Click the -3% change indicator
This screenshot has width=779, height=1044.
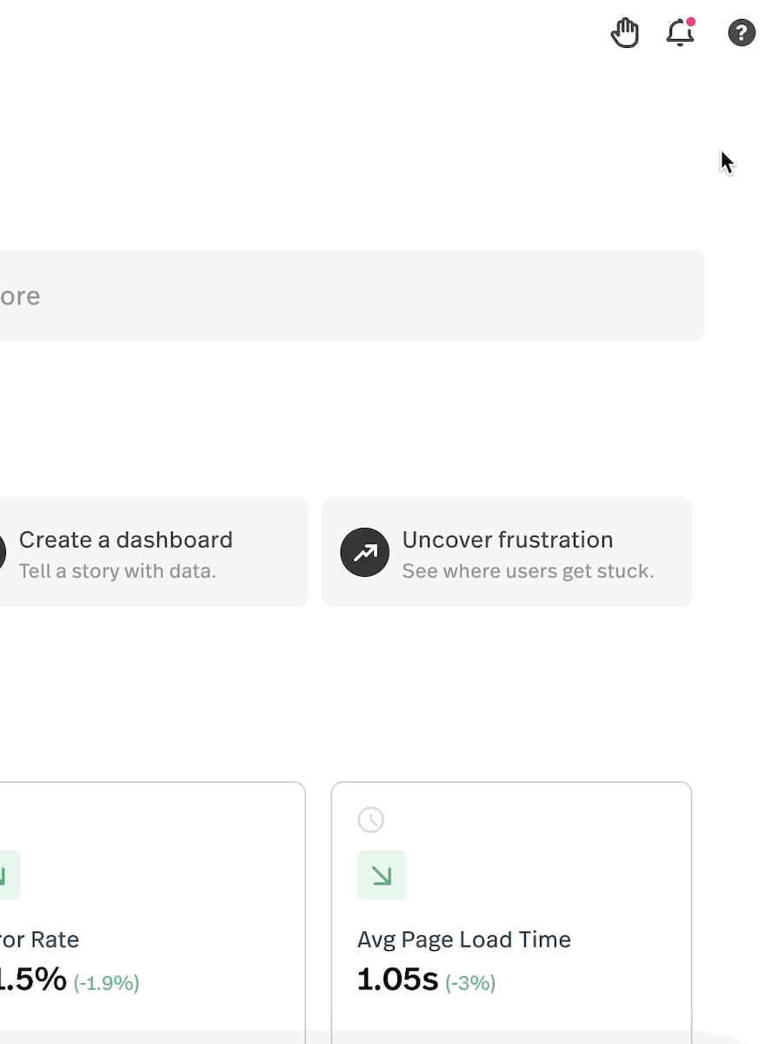click(x=470, y=983)
